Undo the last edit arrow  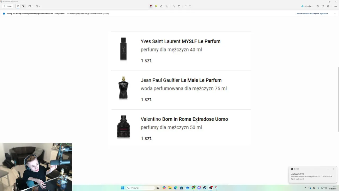pos(185,6)
